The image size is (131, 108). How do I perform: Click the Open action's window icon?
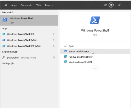pyautogui.click(x=65, y=46)
